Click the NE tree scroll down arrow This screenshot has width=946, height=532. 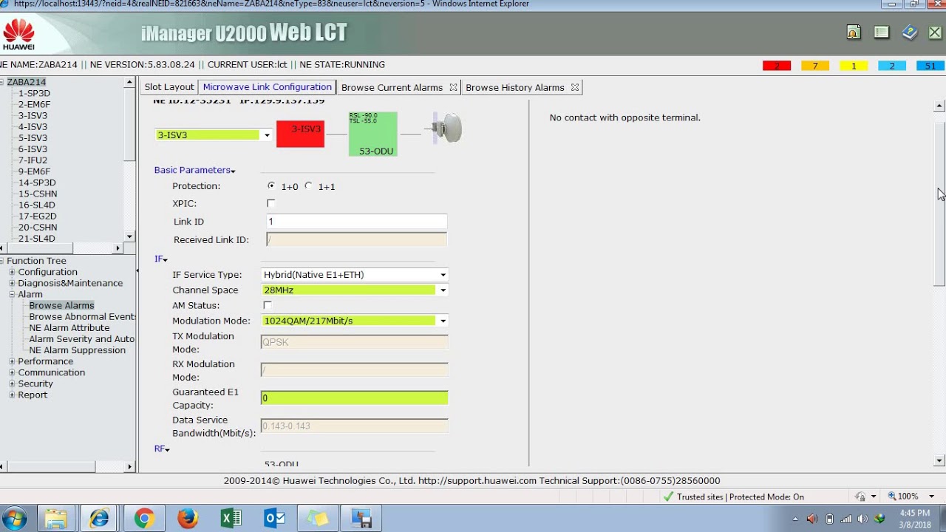pyautogui.click(x=129, y=236)
